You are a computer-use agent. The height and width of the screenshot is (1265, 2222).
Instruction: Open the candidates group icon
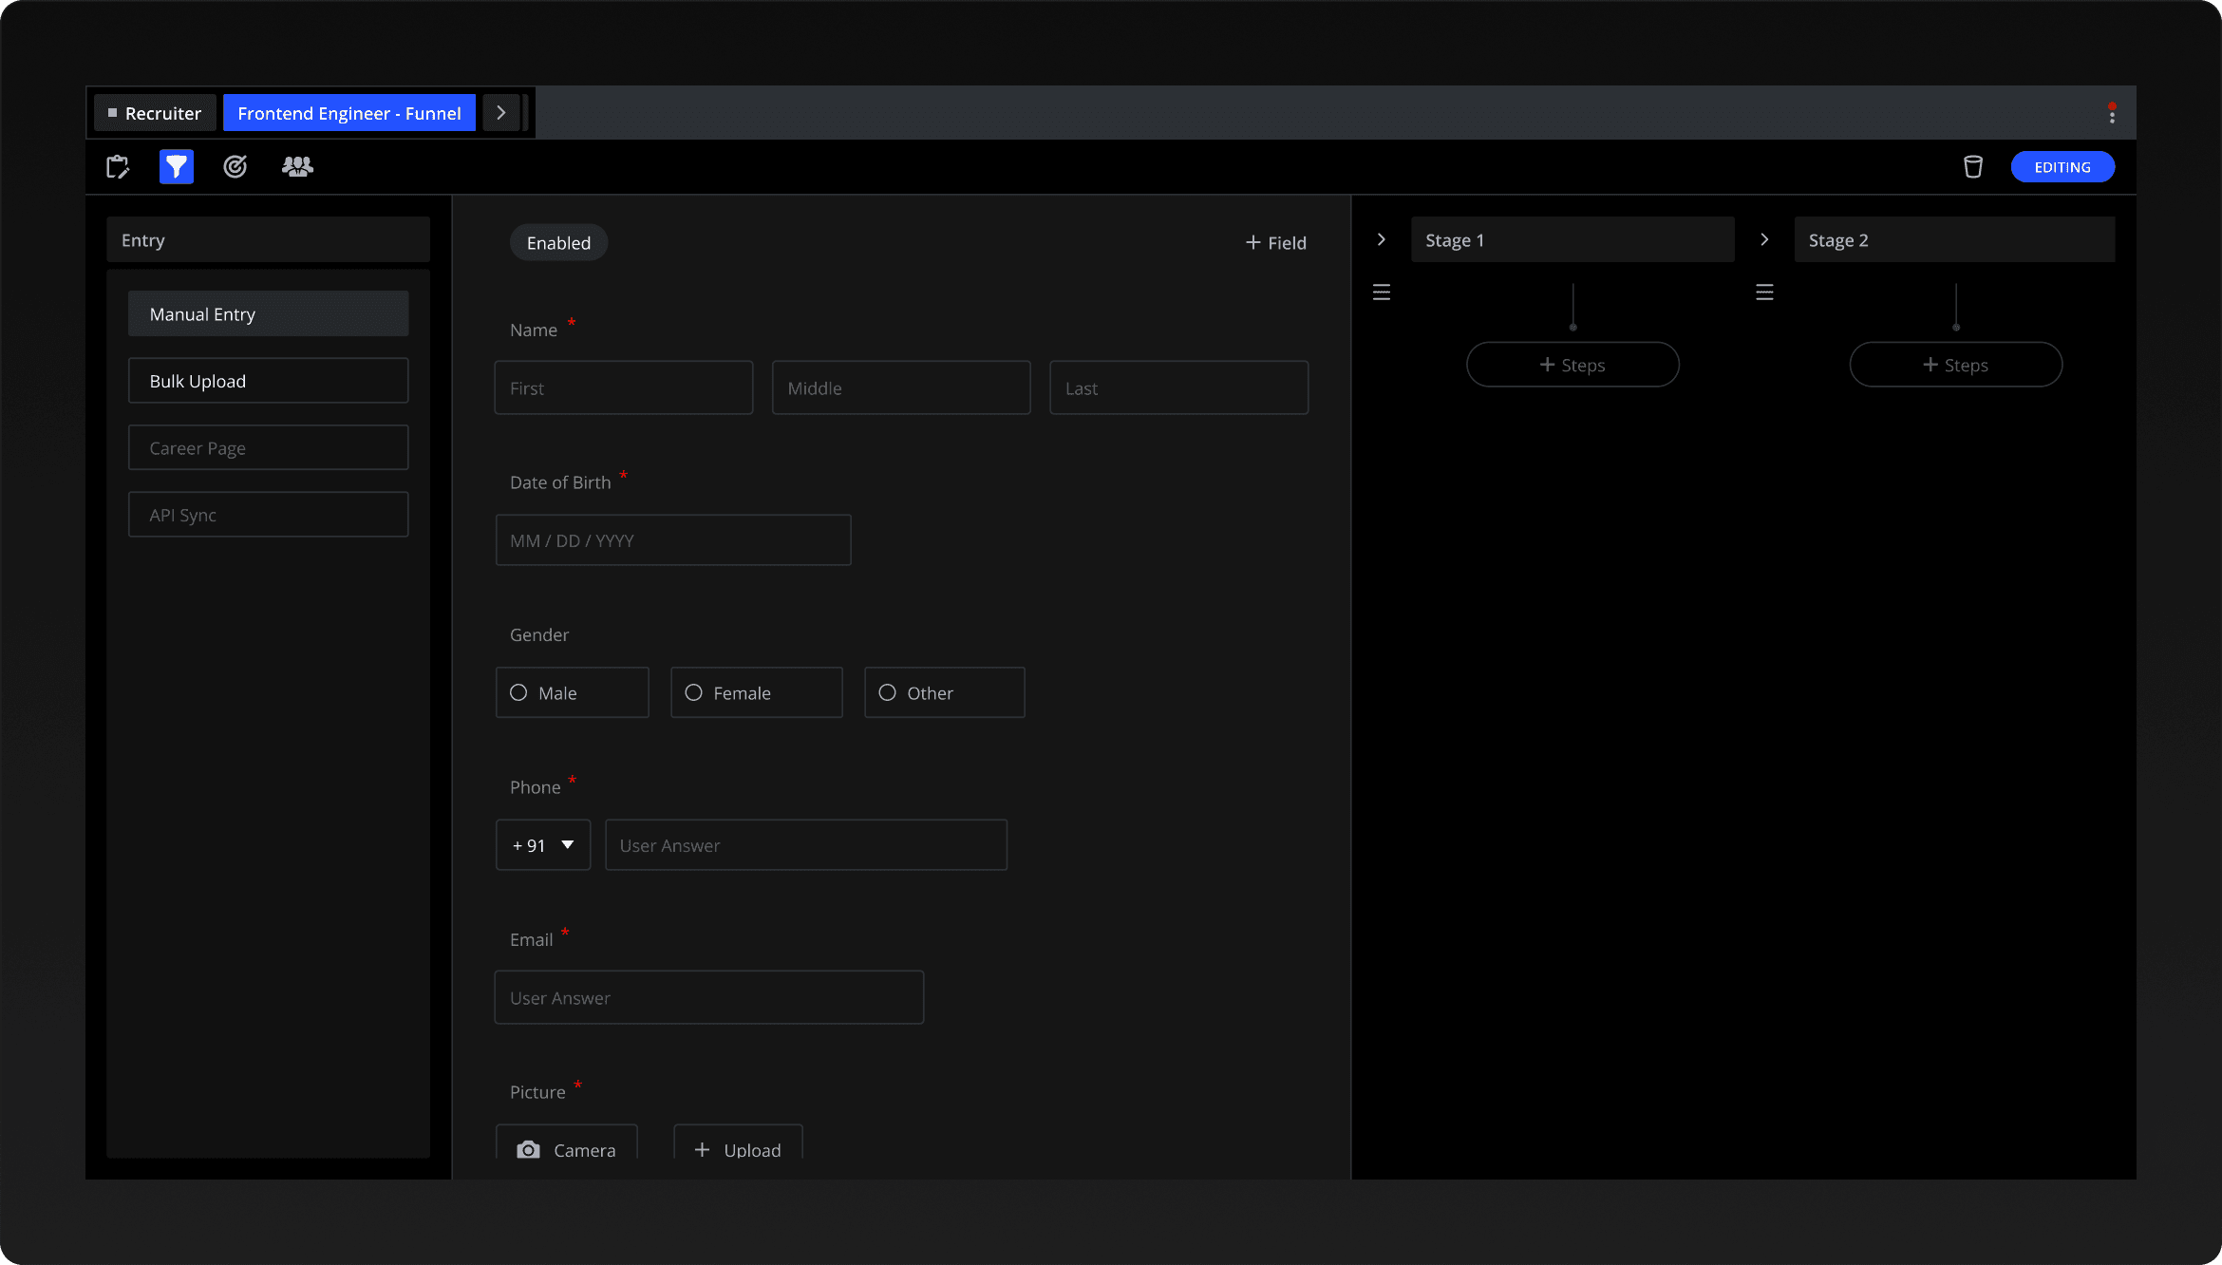(x=297, y=167)
